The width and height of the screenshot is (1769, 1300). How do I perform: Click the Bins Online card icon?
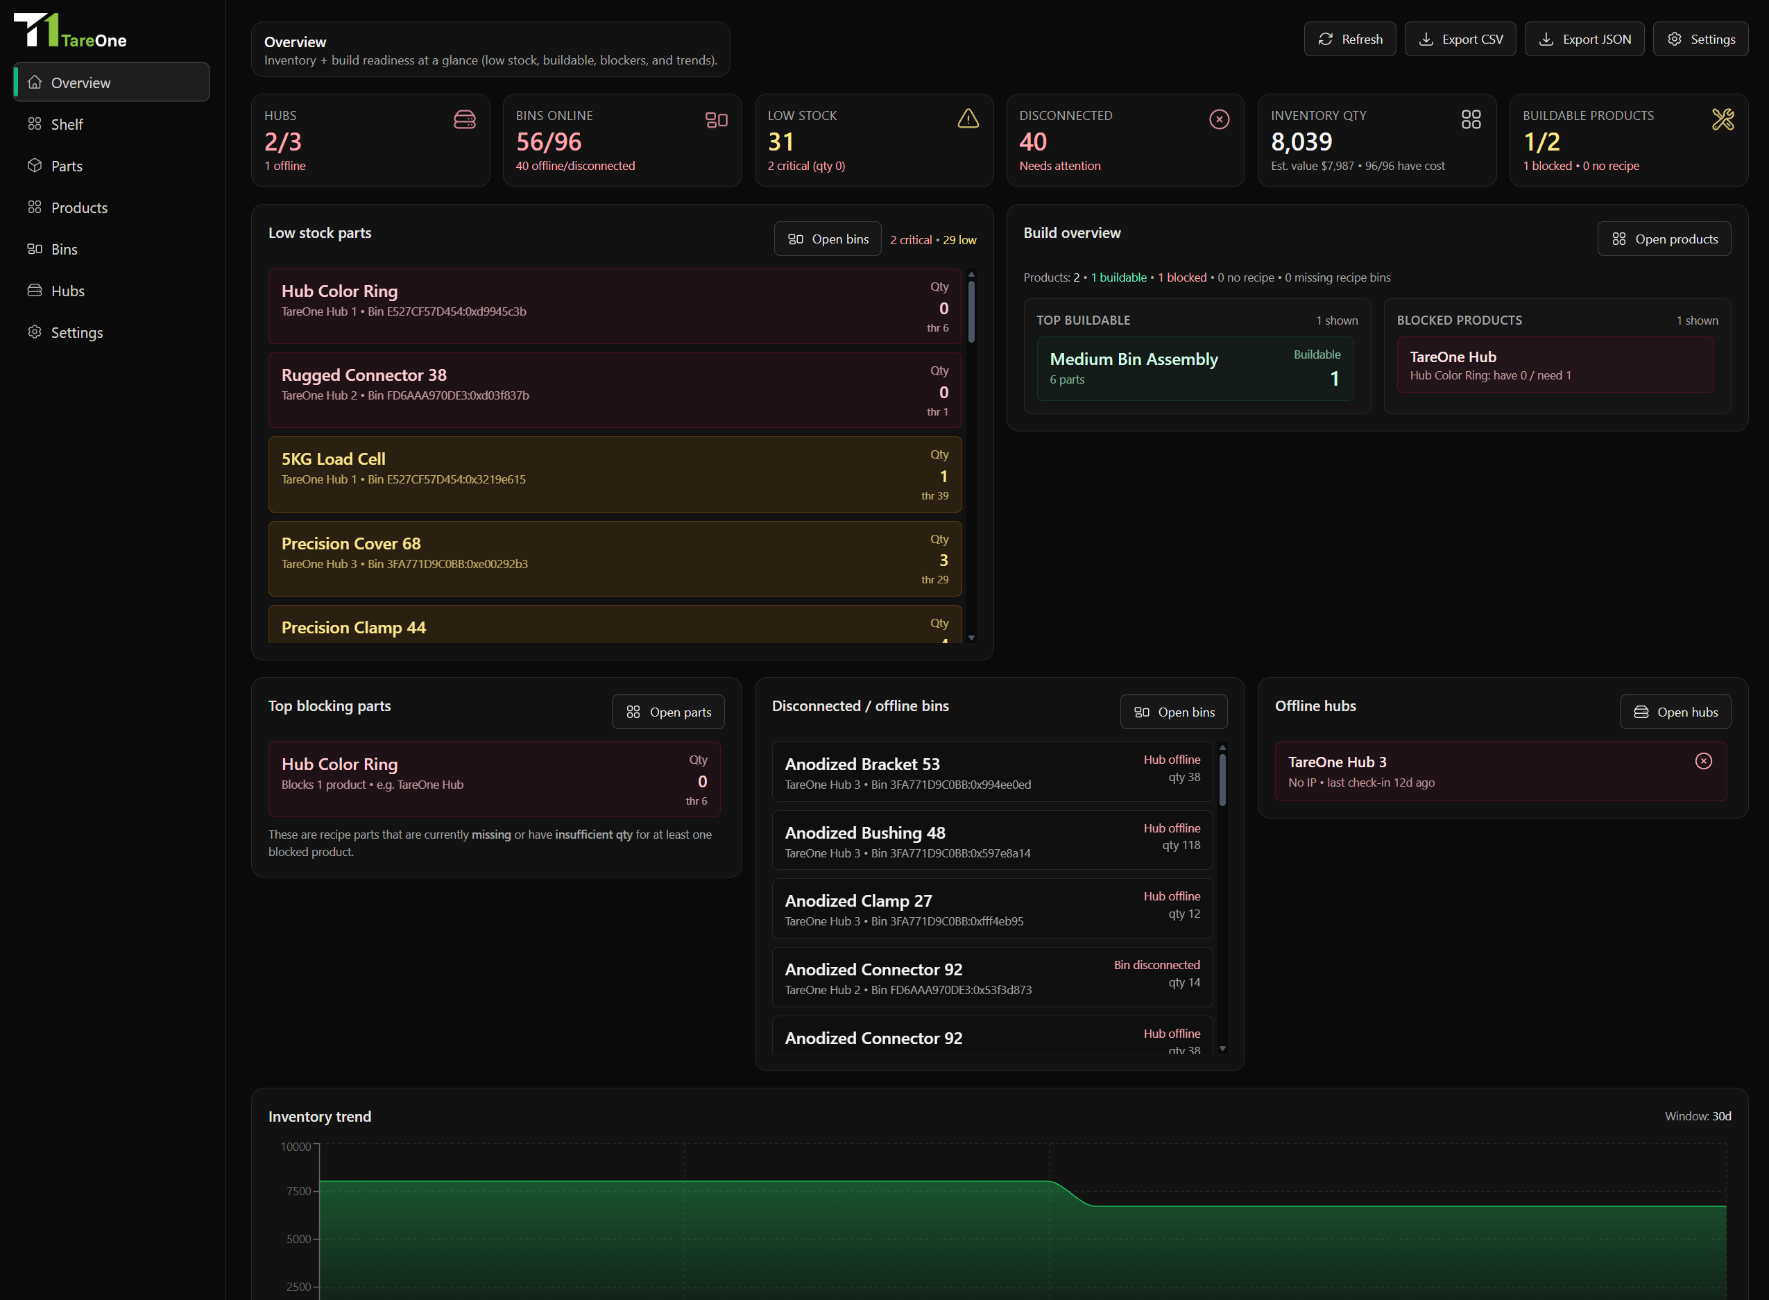[x=716, y=119]
